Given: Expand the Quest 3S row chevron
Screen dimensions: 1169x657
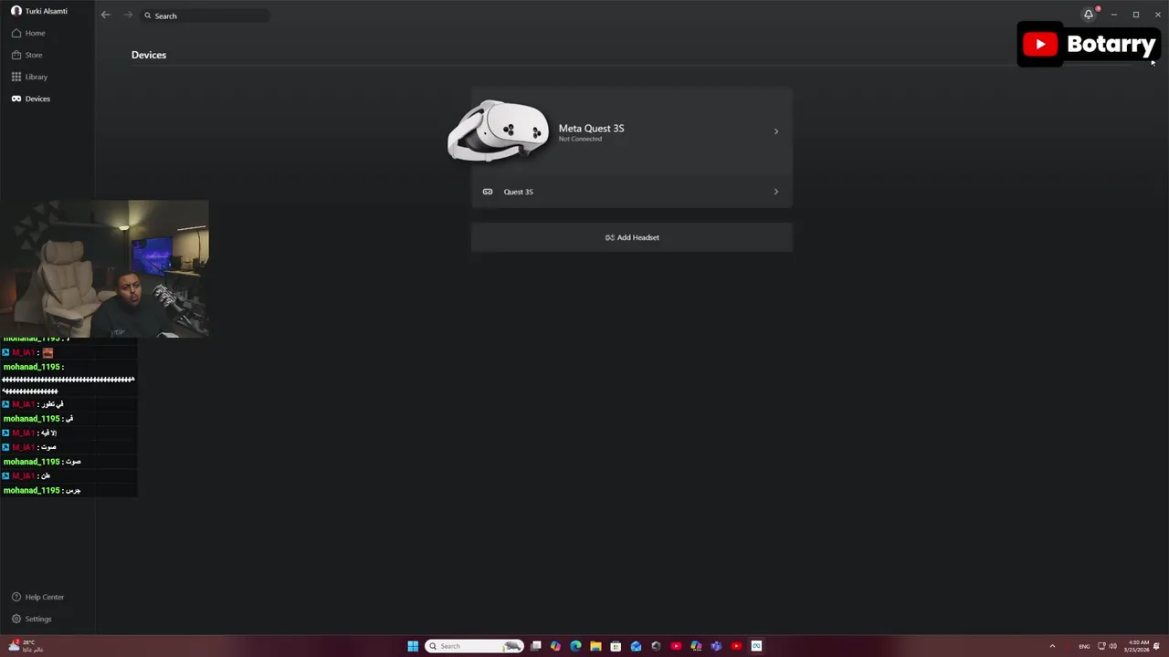Looking at the screenshot, I should (x=776, y=192).
